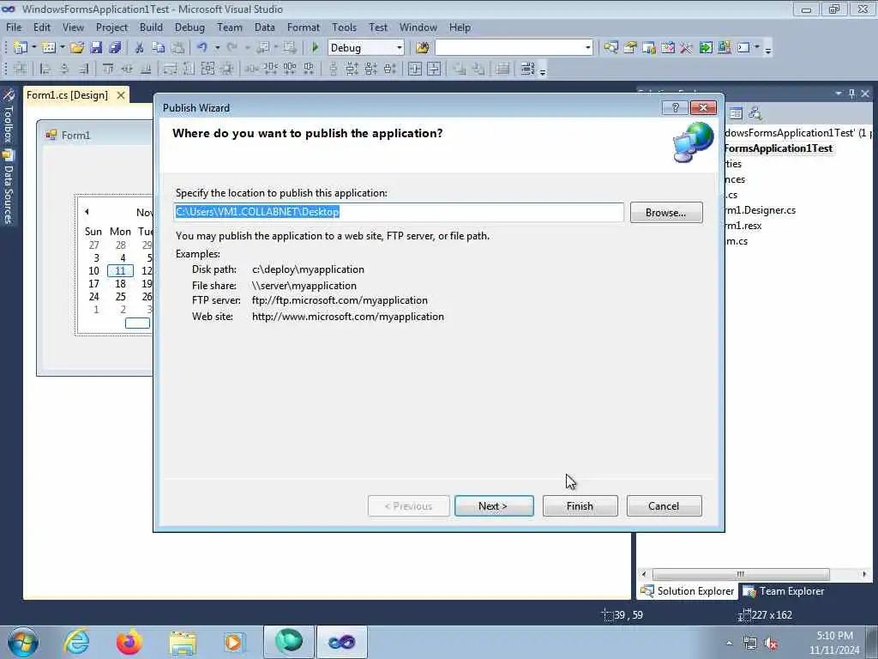Click the Center Horizontally layout icon
Viewport: 878px width, 659px height.
click(x=414, y=69)
